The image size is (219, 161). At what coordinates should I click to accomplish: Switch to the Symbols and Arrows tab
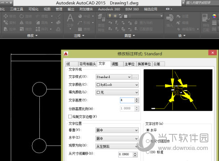click(x=87, y=64)
